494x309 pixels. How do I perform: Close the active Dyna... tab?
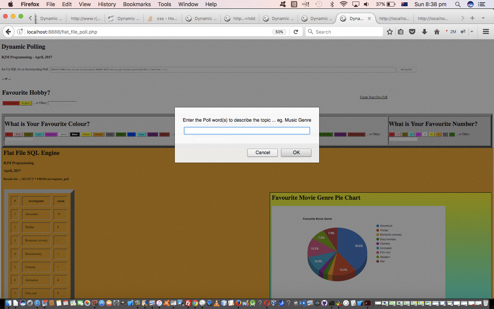tap(369, 19)
